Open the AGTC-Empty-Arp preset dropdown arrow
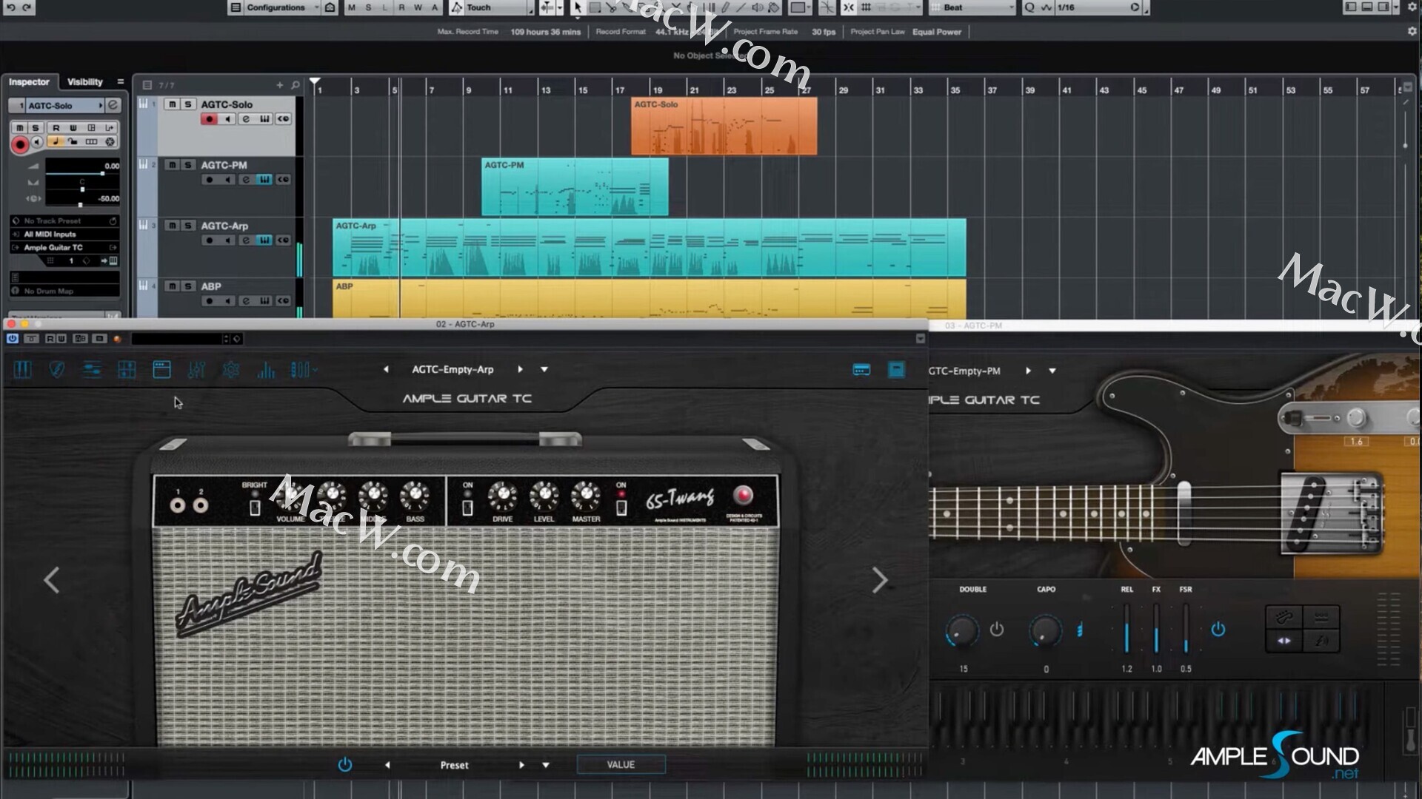 pos(544,369)
